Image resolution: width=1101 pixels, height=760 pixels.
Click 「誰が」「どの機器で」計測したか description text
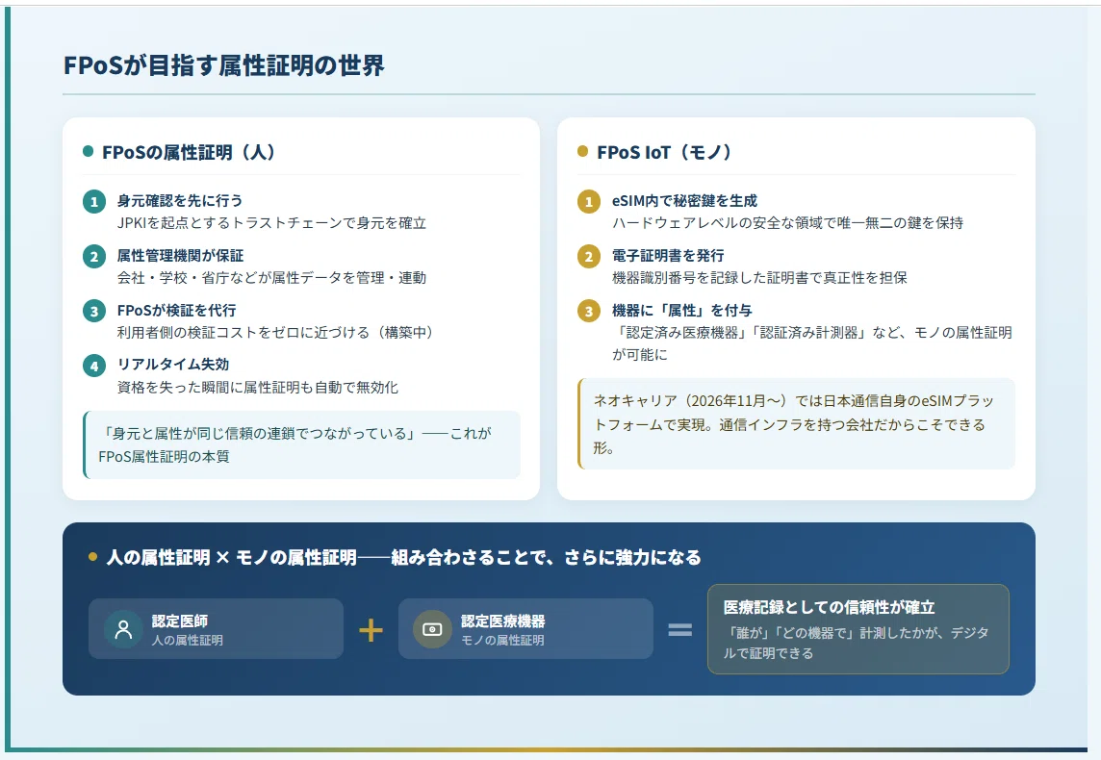click(x=857, y=643)
